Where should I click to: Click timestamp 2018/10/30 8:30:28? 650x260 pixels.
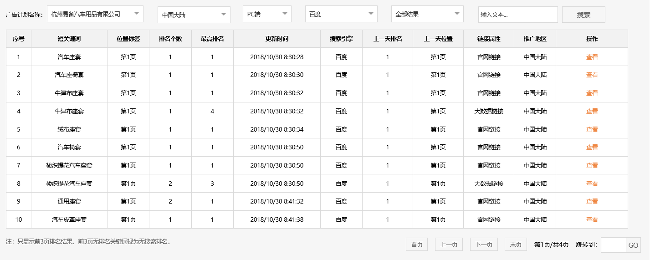coord(277,57)
